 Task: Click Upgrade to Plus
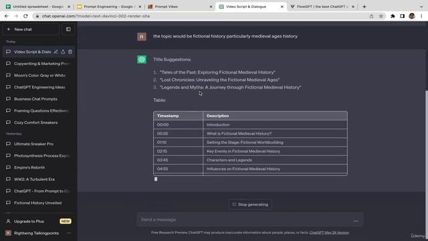pyautogui.click(x=39, y=222)
